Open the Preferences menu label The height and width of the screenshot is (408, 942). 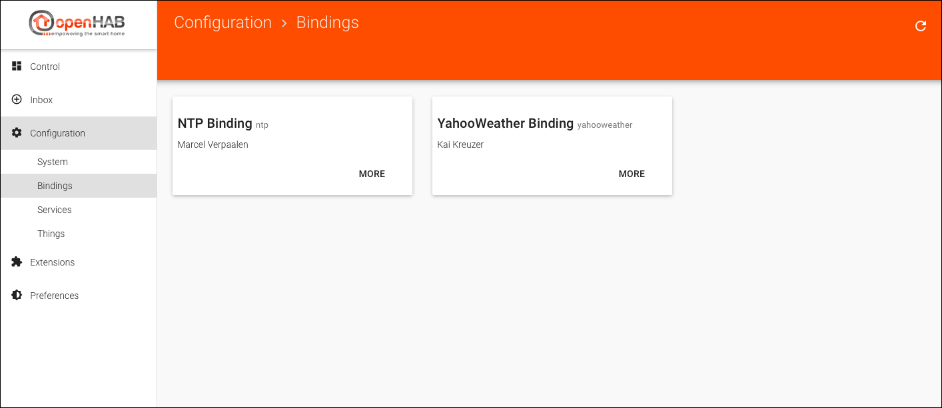click(55, 296)
